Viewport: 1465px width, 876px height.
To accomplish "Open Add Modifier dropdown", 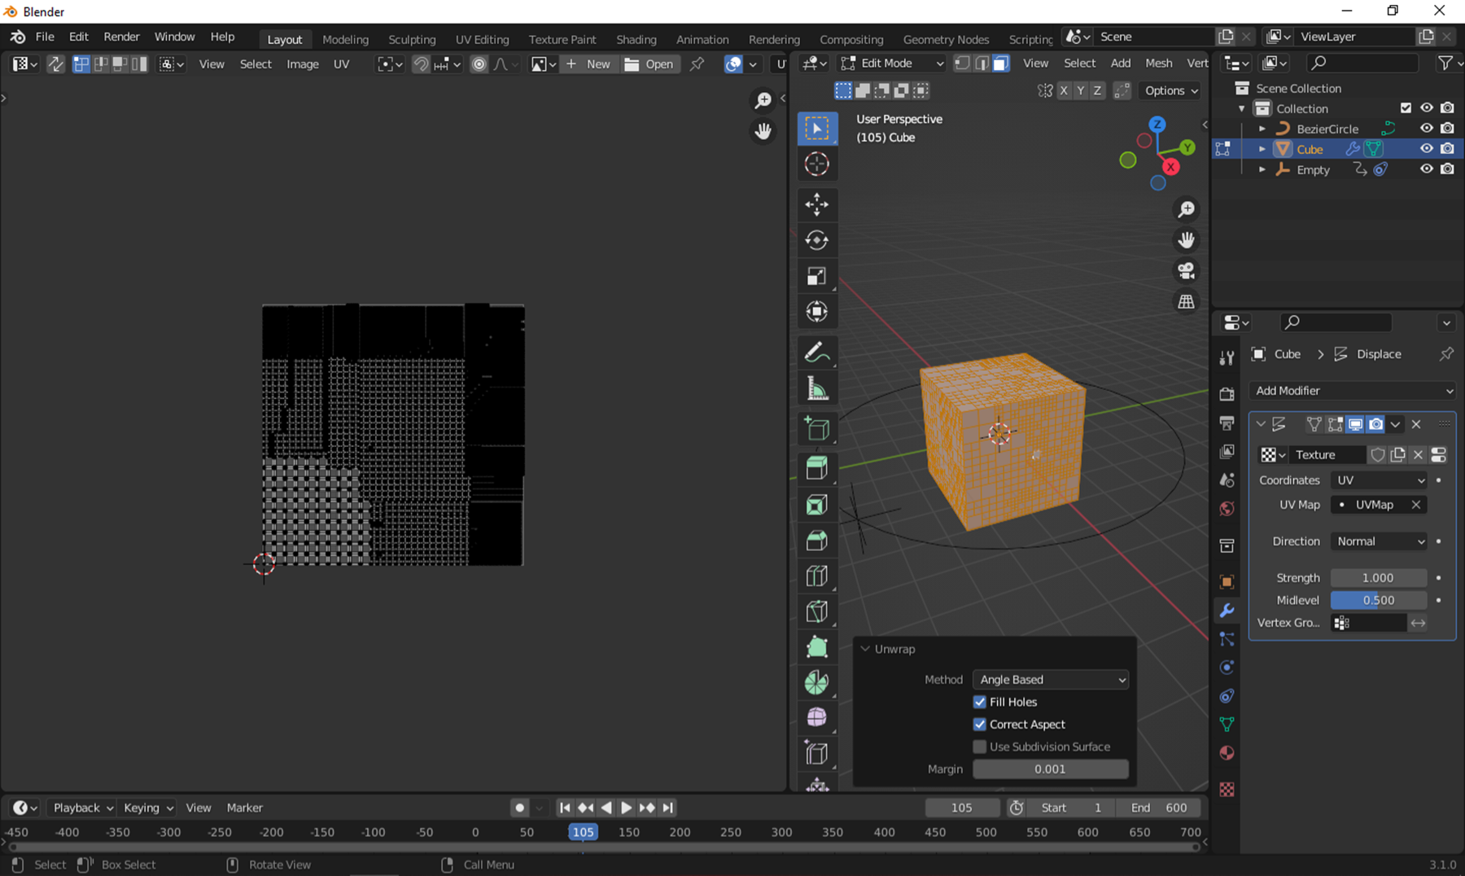I will click(x=1353, y=391).
